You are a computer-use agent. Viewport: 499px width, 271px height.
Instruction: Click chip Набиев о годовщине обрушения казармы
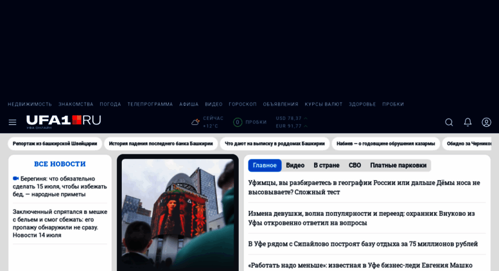386,144
